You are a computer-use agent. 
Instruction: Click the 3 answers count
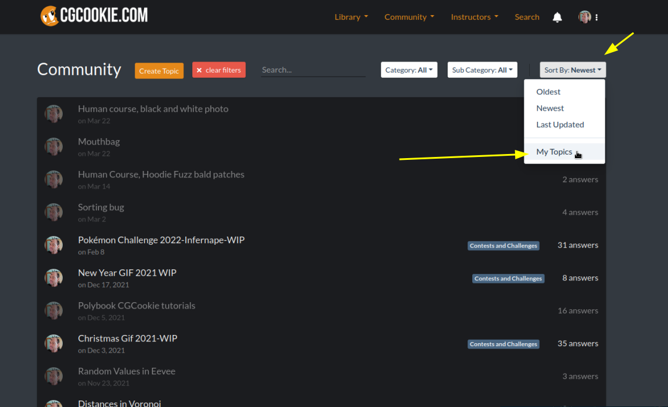tap(580, 376)
